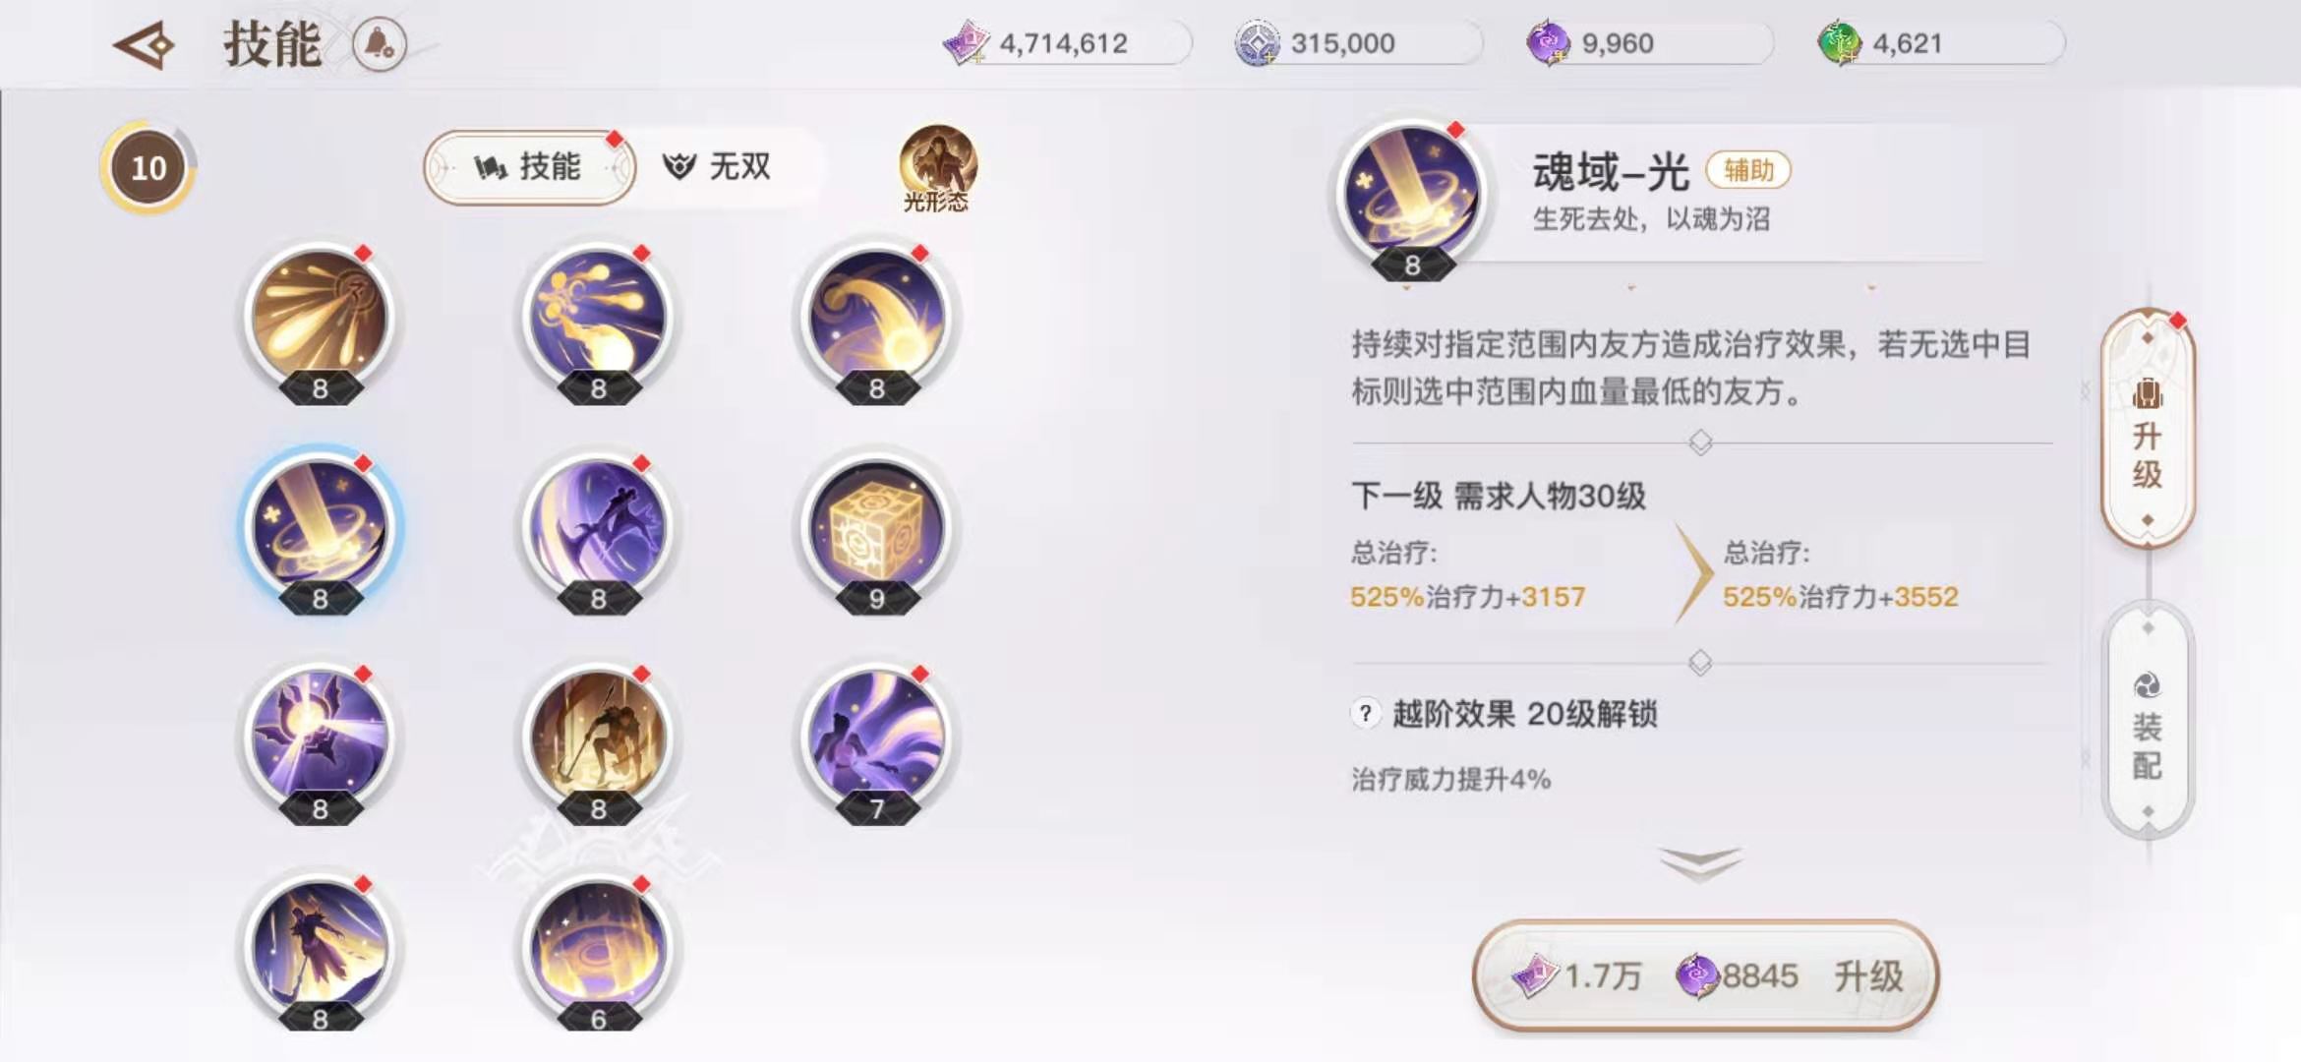Viewport: 2301px width, 1062px height.
Task: Click the question mark next to 越阶效果
Action: point(1365,713)
